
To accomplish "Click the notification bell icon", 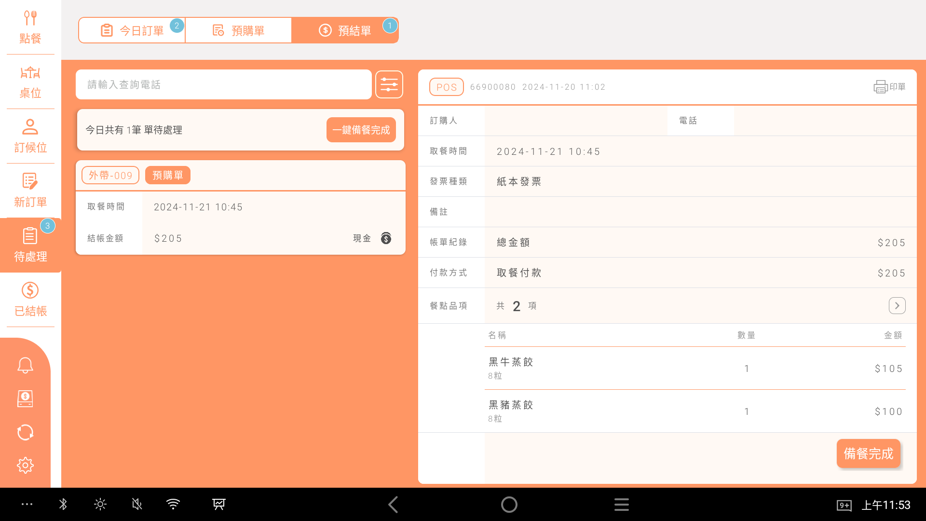I will point(25,365).
